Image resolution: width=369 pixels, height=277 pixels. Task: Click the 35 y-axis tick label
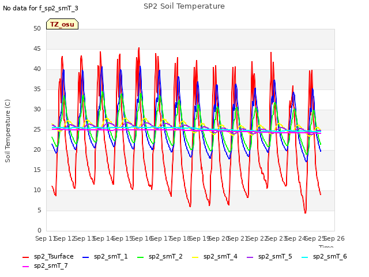[37, 89]
